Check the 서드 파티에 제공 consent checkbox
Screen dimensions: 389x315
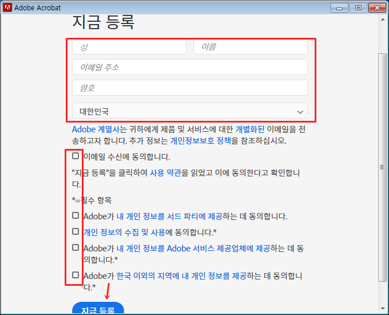76,215
